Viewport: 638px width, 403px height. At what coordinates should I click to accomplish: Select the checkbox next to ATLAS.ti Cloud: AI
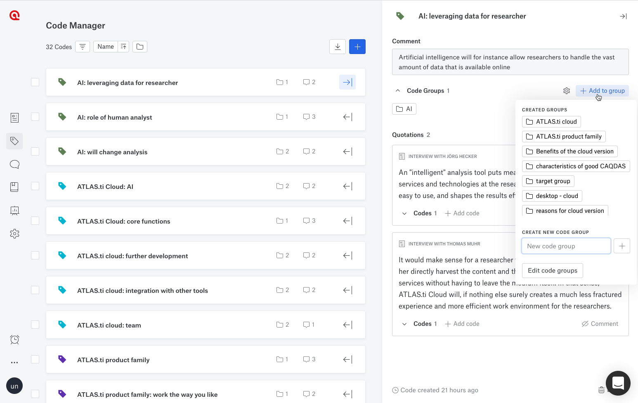(35, 186)
